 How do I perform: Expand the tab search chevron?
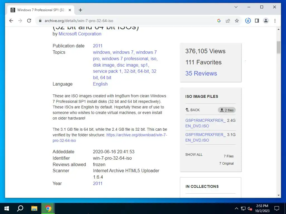236,7
